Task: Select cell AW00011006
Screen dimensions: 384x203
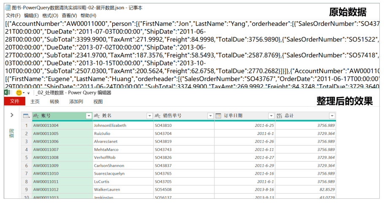Action: 62,141
